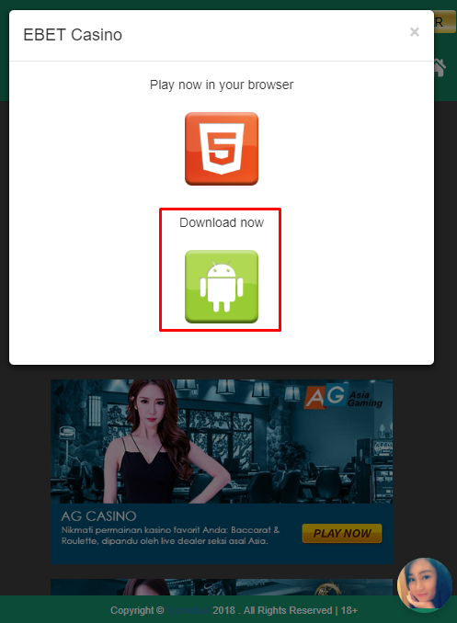Click the AG Casino PLAY NOW button

click(x=342, y=533)
